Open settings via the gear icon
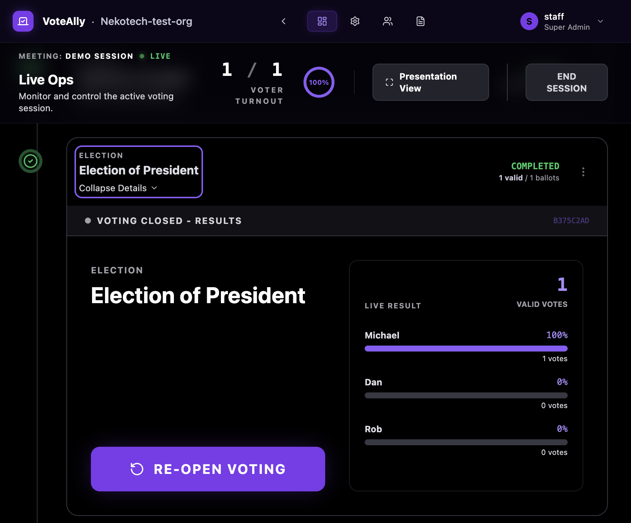The width and height of the screenshot is (631, 523). (x=355, y=21)
